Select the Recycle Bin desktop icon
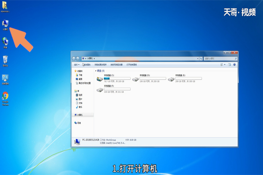 (x=5, y=61)
